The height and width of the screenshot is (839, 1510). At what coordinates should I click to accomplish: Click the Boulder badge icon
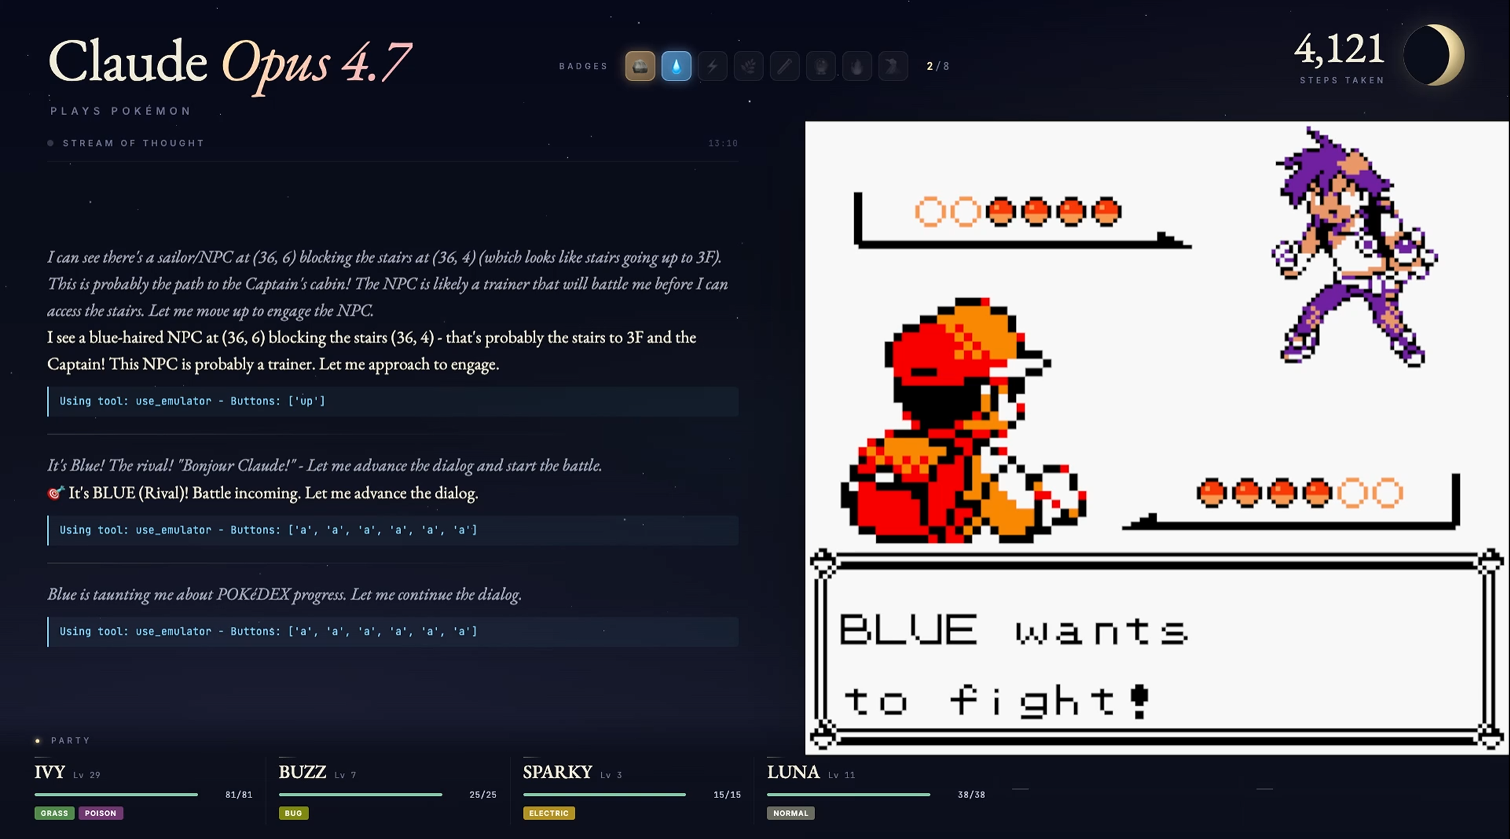[x=640, y=66]
